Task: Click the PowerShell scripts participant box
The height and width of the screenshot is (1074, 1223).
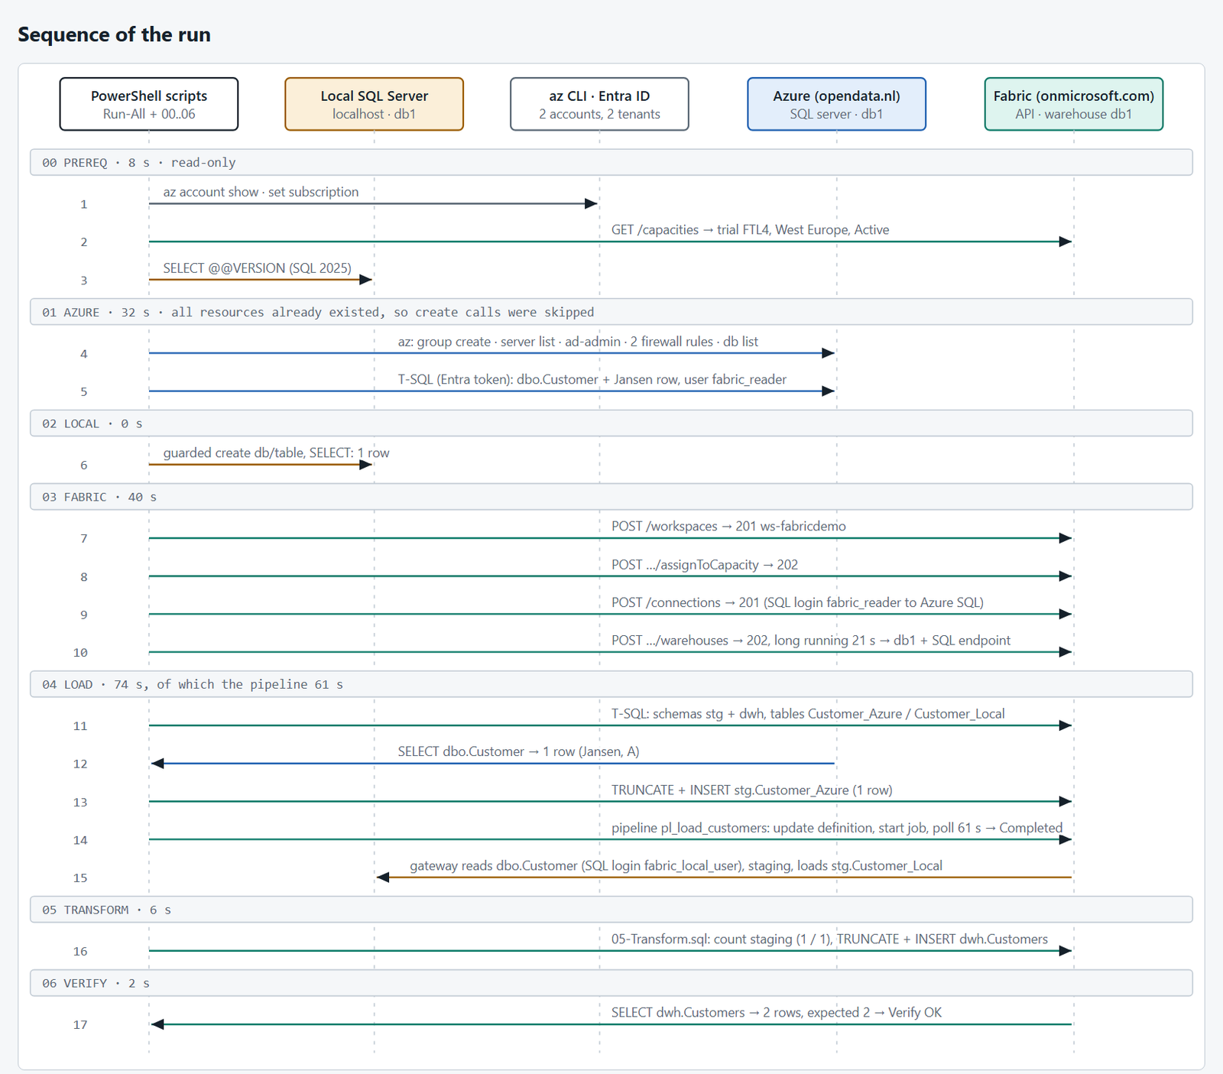Action: point(149,104)
